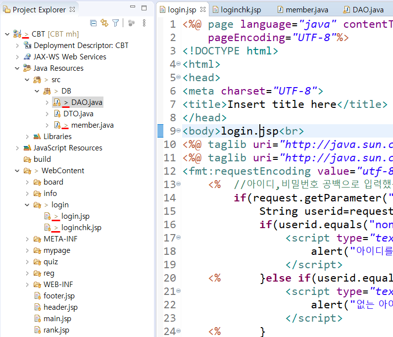Click the login.jsp file icon in tree

pyautogui.click(x=48, y=216)
